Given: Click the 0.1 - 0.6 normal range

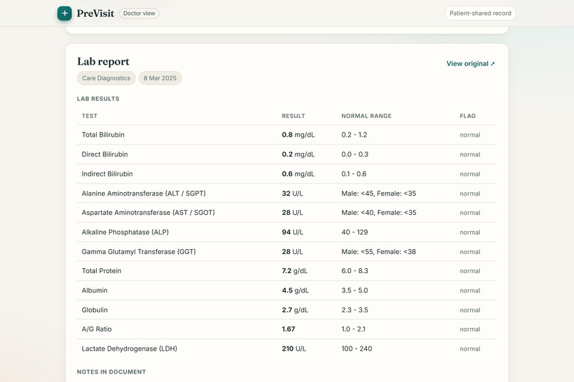Looking at the screenshot, I should click(354, 174).
